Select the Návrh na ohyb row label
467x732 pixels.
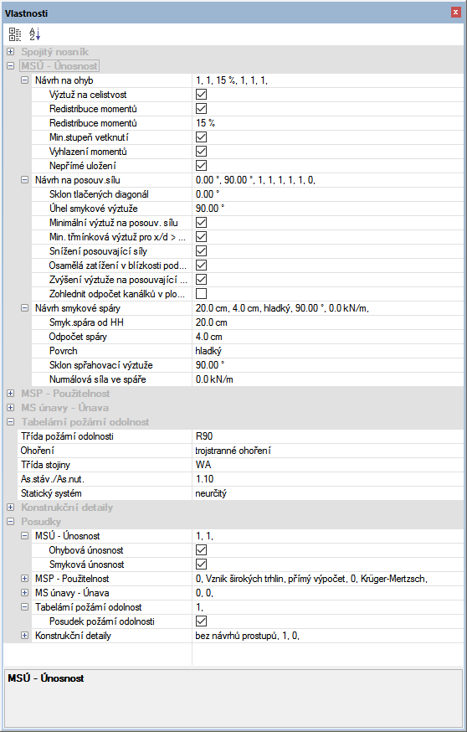pyautogui.click(x=64, y=80)
